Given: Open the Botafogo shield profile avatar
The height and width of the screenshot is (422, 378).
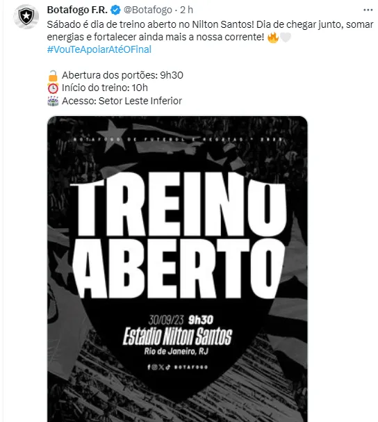Looking at the screenshot, I should click(26, 17).
